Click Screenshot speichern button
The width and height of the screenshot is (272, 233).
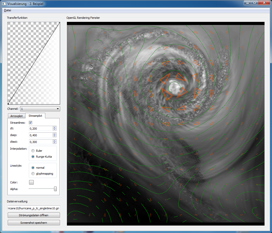(x=34, y=223)
